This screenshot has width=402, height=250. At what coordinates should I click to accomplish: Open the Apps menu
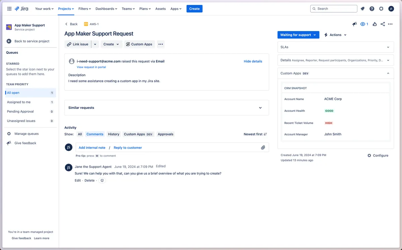point(176,9)
